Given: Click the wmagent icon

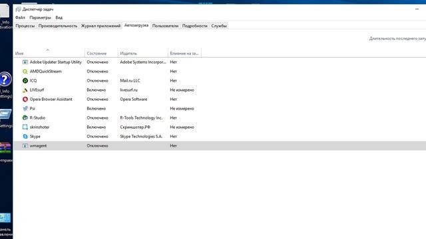Looking at the screenshot, I should [x=25, y=146].
